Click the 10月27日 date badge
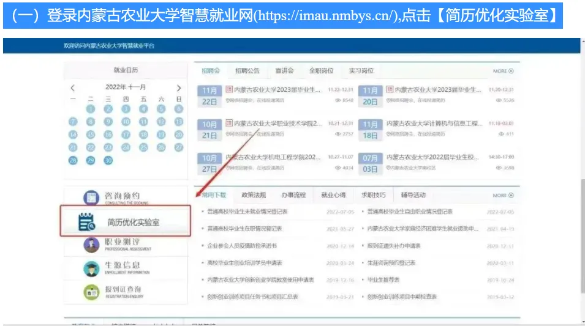The image size is (585, 329). coord(209,163)
